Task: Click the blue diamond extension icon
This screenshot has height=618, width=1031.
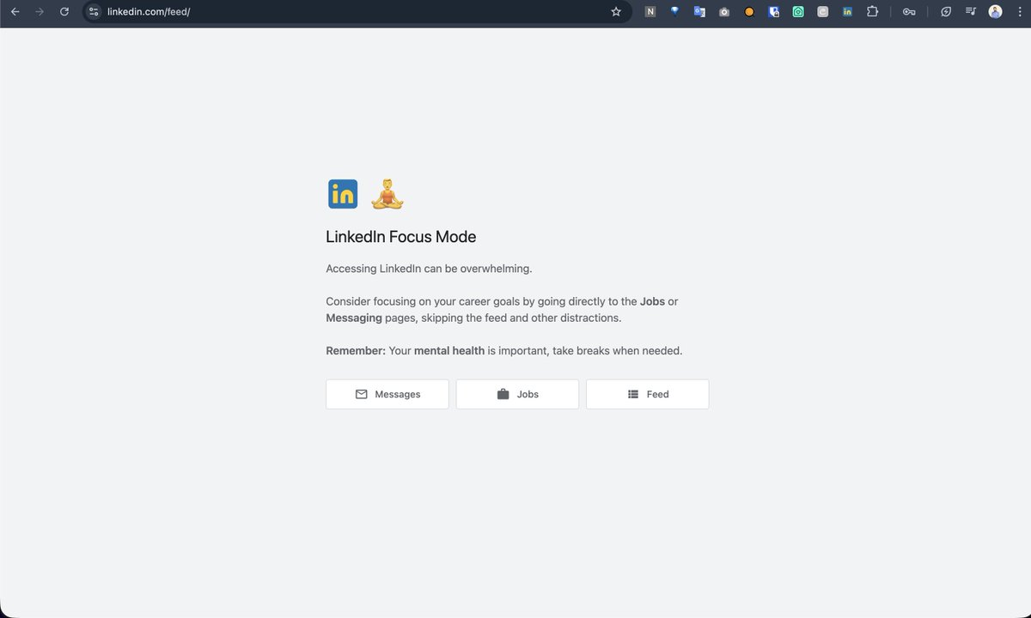Action: [675, 12]
